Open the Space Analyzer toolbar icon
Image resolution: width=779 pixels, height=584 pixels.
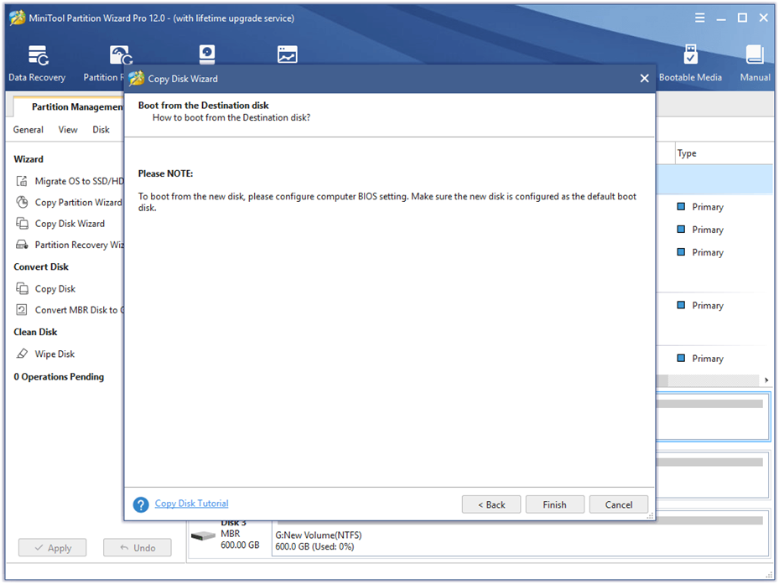287,54
